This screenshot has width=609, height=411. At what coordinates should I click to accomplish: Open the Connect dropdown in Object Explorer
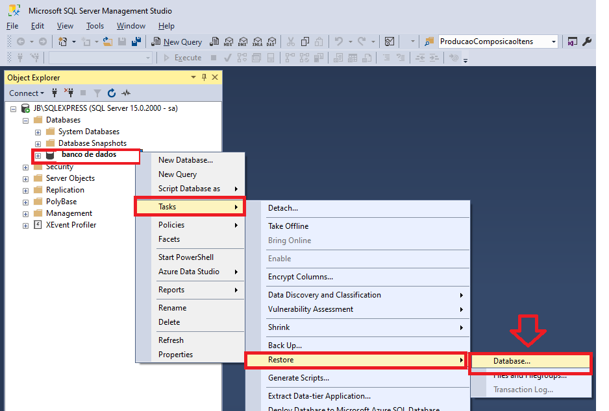27,93
